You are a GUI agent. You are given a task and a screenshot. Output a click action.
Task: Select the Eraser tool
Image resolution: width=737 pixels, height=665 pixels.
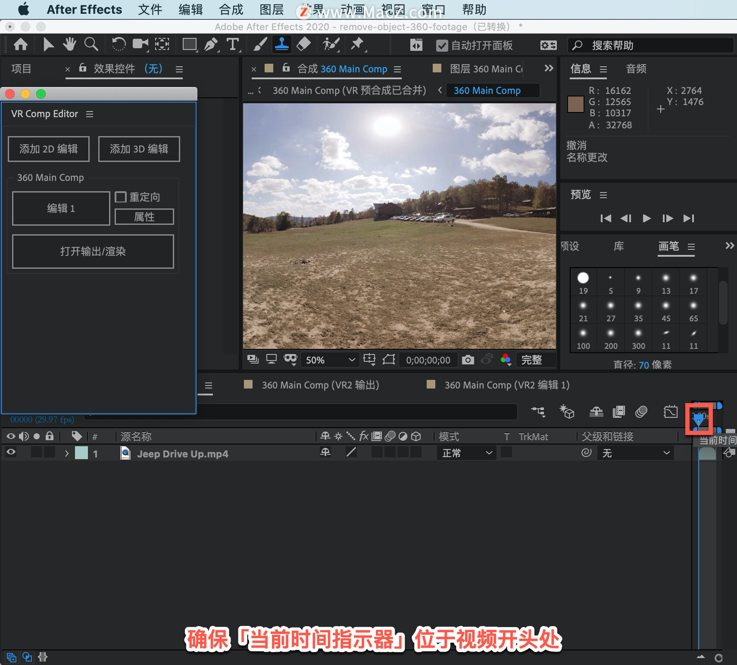304,44
